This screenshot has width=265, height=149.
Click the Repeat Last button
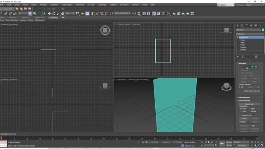[x=249, y=104]
